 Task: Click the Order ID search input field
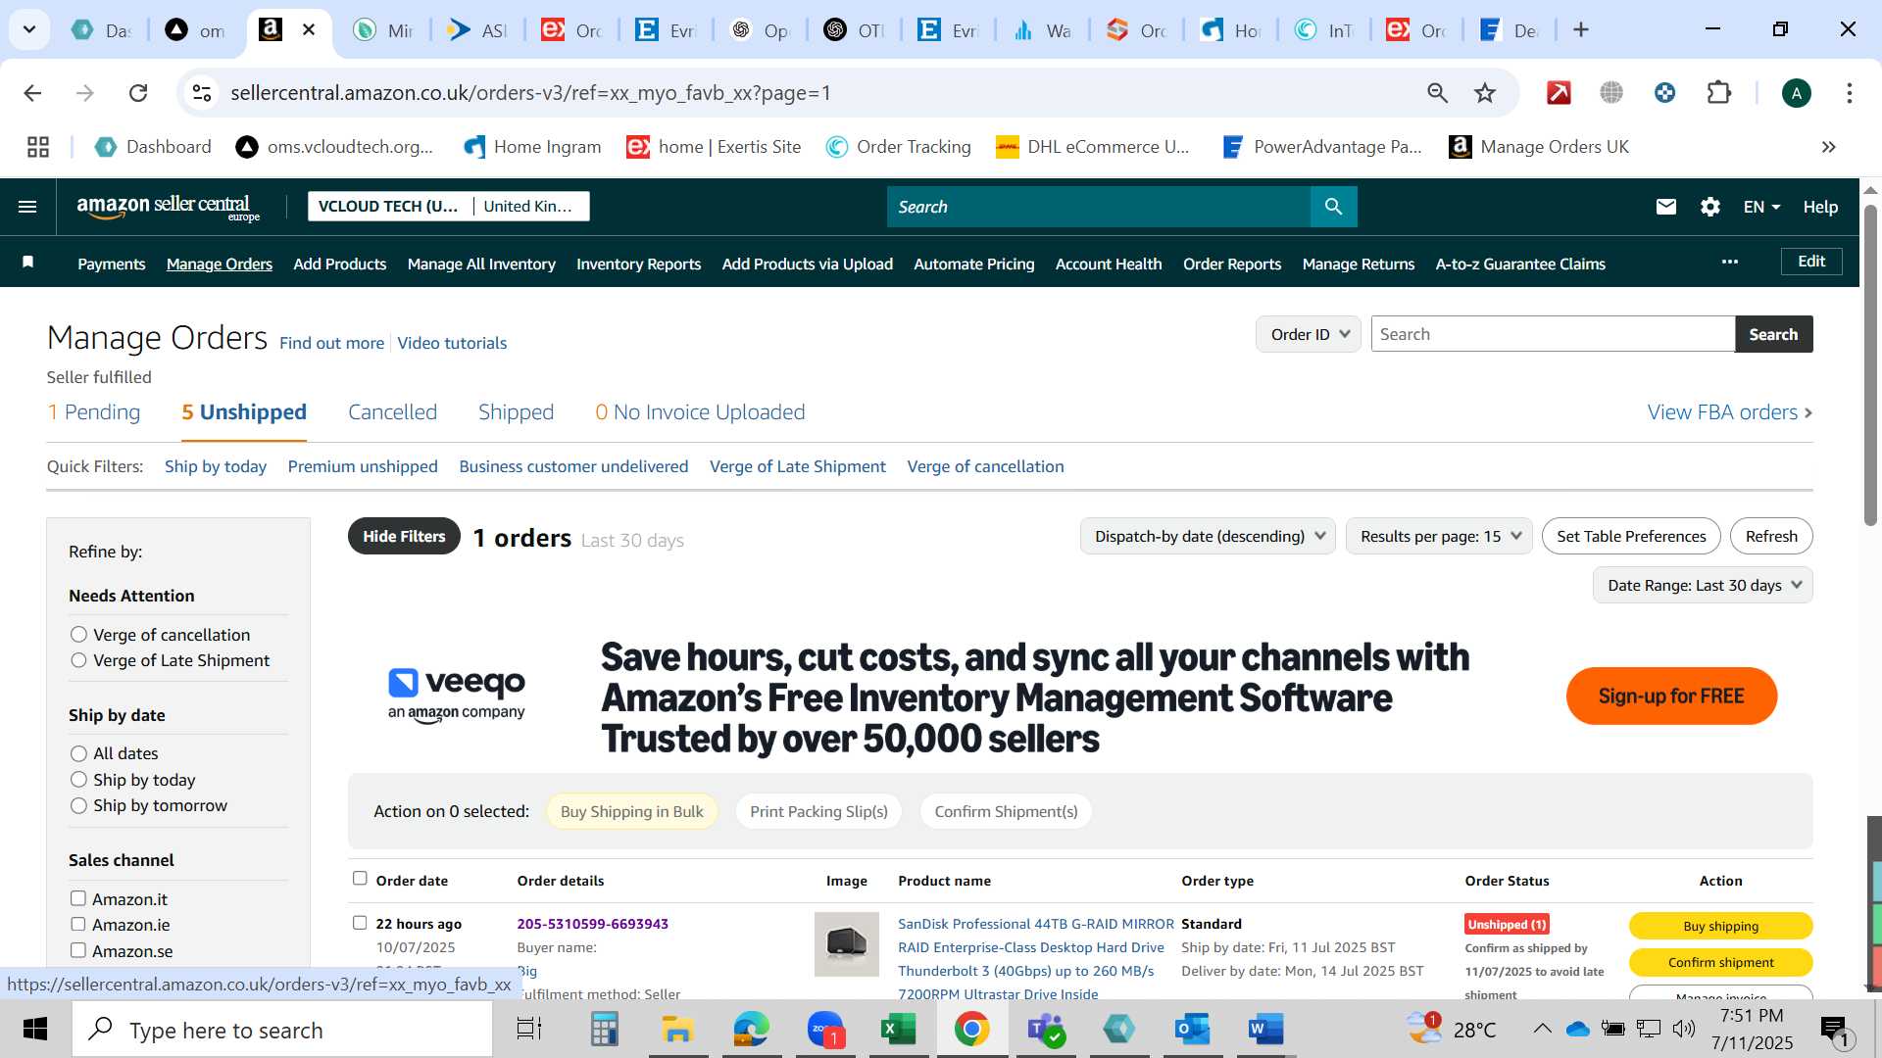1553,334
